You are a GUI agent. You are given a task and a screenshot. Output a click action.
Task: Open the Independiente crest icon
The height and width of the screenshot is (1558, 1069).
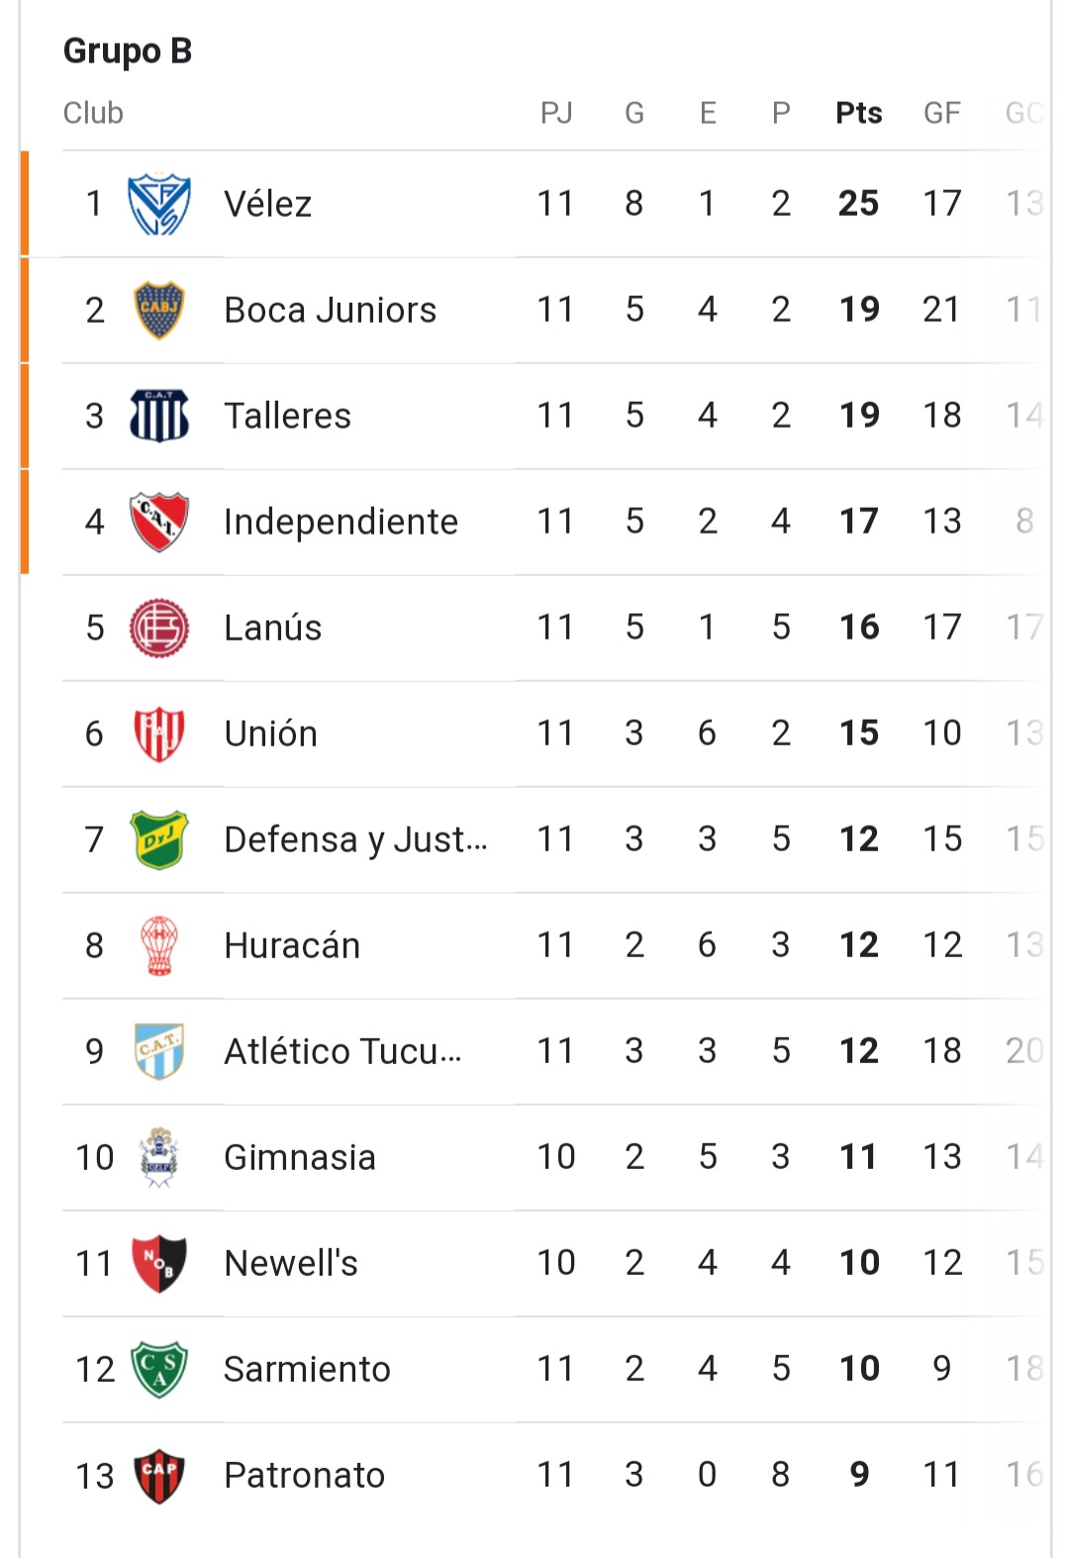[159, 522]
